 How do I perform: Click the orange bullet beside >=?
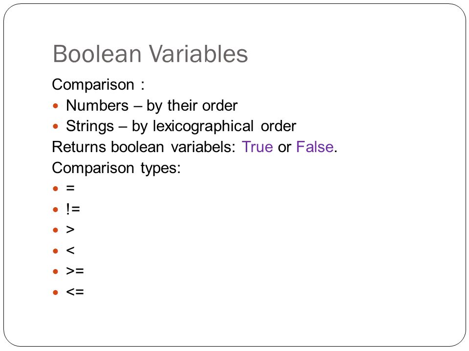point(55,272)
